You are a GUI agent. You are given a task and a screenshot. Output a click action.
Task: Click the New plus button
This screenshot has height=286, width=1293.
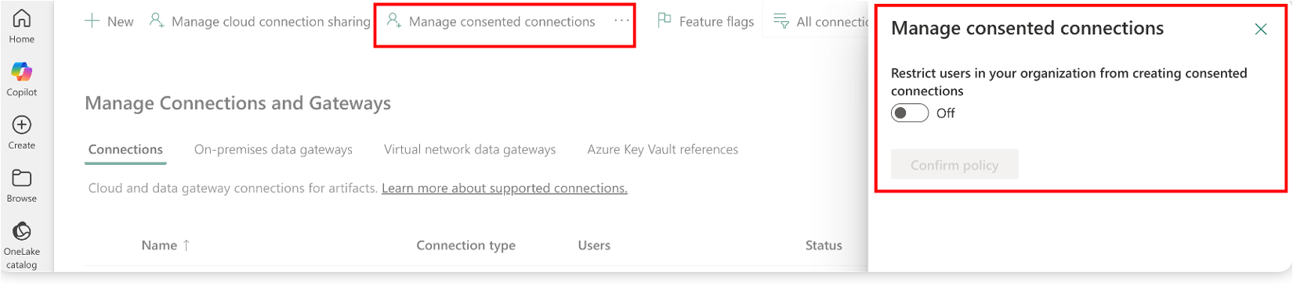[109, 22]
